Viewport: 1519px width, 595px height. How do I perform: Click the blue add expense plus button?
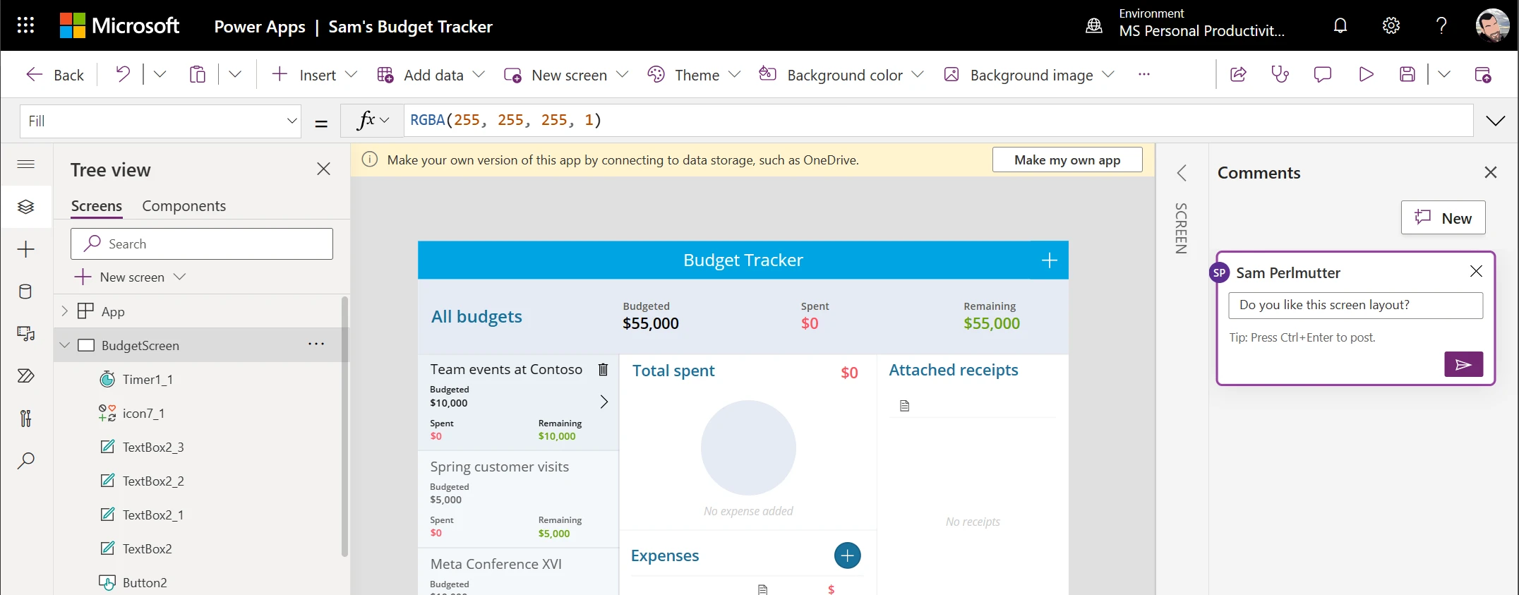click(x=847, y=555)
